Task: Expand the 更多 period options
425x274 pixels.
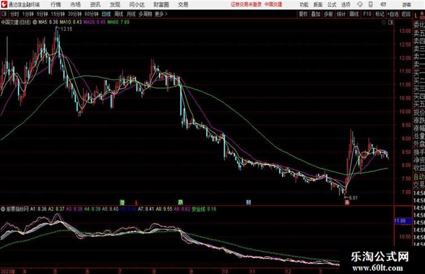Action: tap(161, 14)
